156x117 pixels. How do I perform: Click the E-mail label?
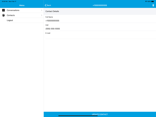[x=48, y=33]
